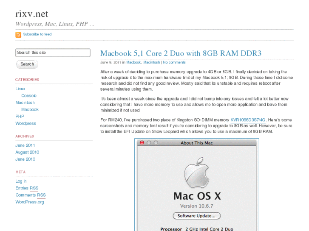Click the ARCHIVES sidebar heading

(25, 136)
